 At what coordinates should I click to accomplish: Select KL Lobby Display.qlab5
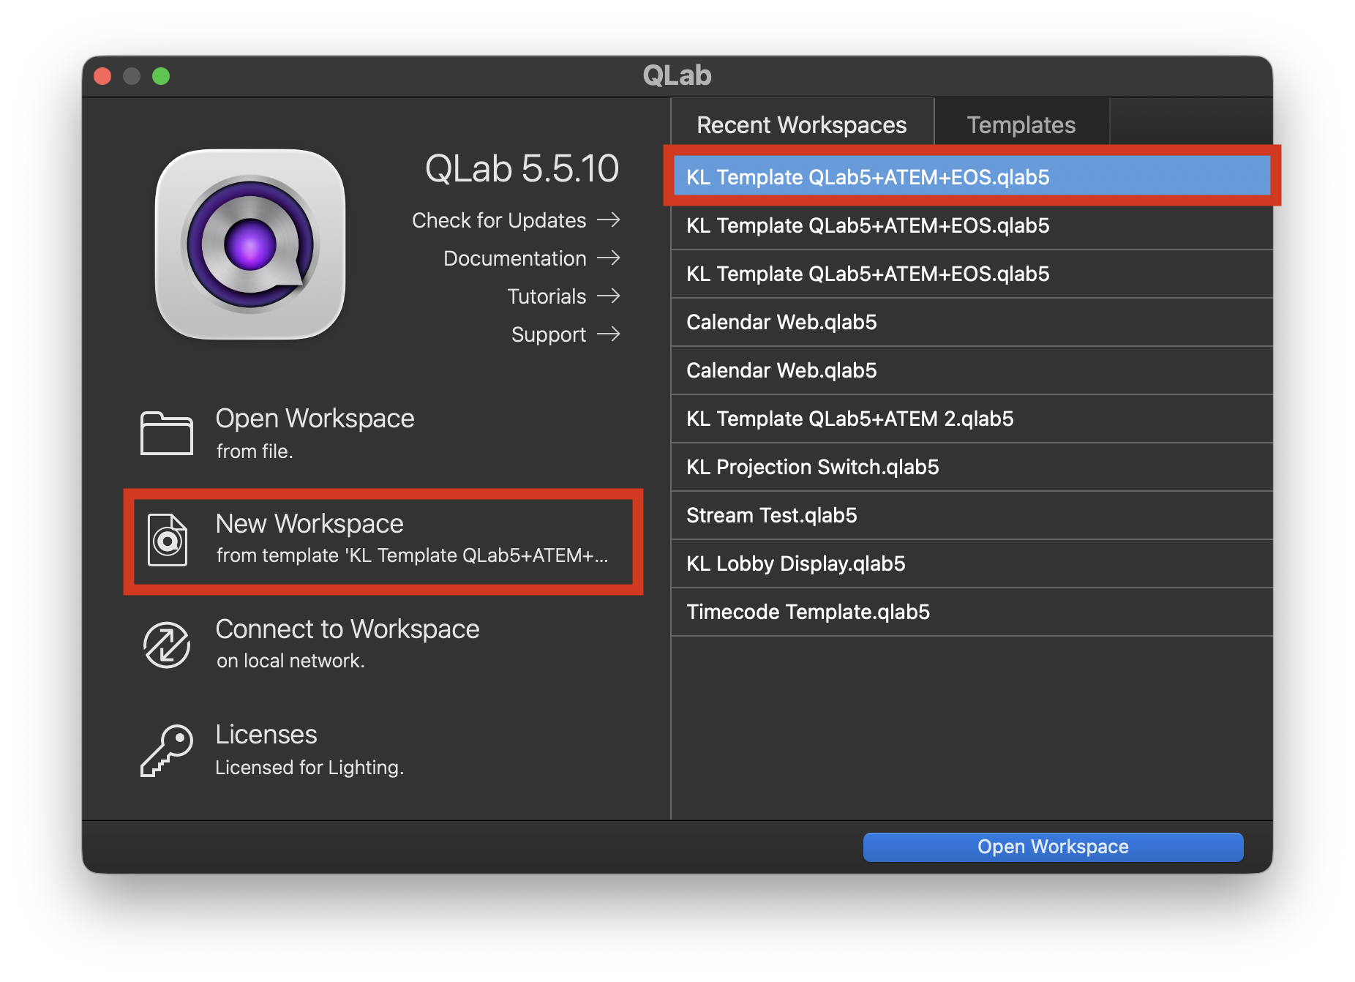[x=972, y=563]
